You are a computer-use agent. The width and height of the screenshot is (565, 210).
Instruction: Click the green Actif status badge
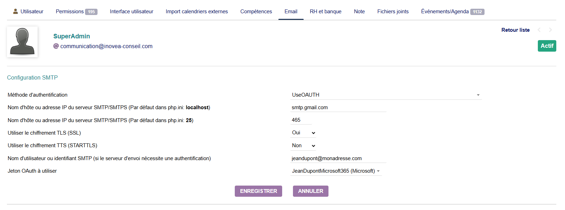[x=547, y=46]
